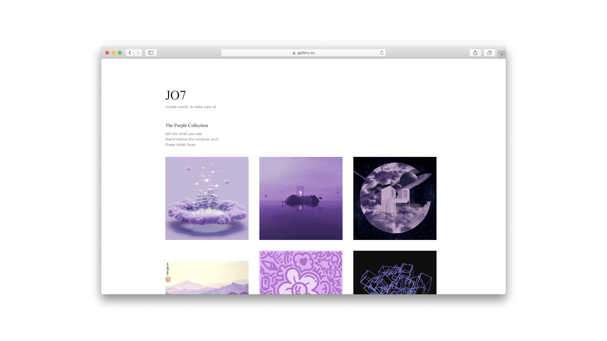Screen dimensions: 607x341
Task: Toggle the Safari sidebar button
Action: pos(151,53)
